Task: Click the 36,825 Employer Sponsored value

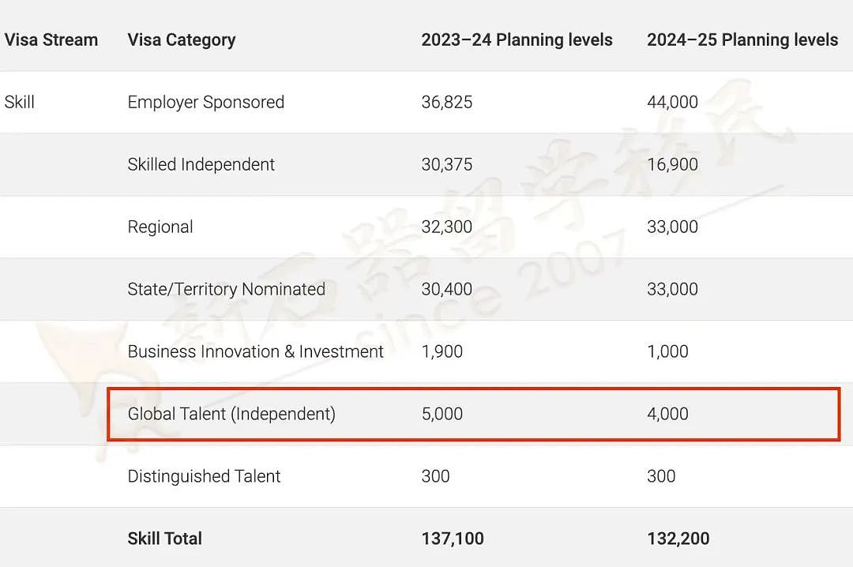Action: [x=447, y=102]
